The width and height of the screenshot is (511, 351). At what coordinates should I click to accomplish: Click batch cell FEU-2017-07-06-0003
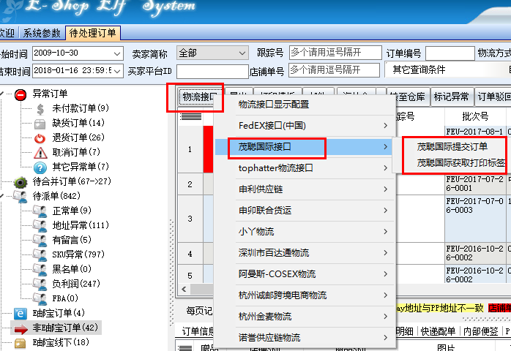[475, 219]
